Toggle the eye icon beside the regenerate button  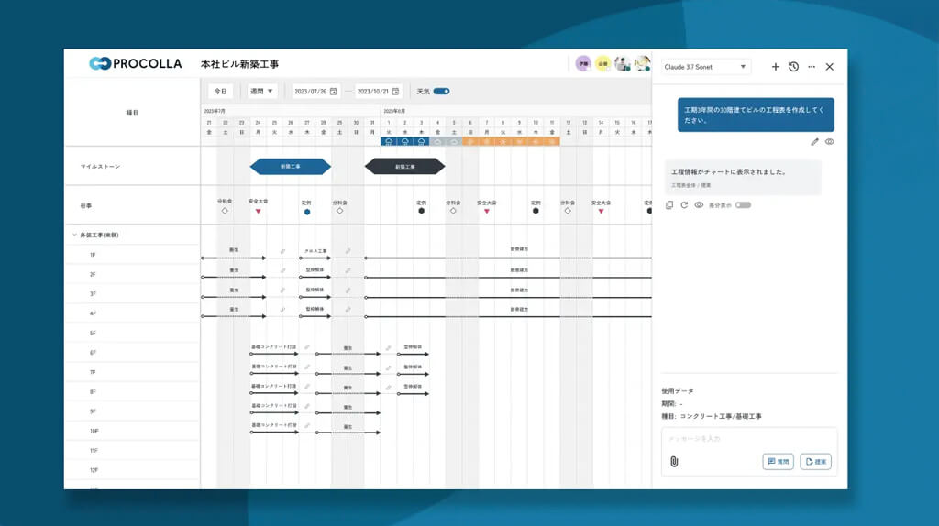pyautogui.click(x=699, y=205)
